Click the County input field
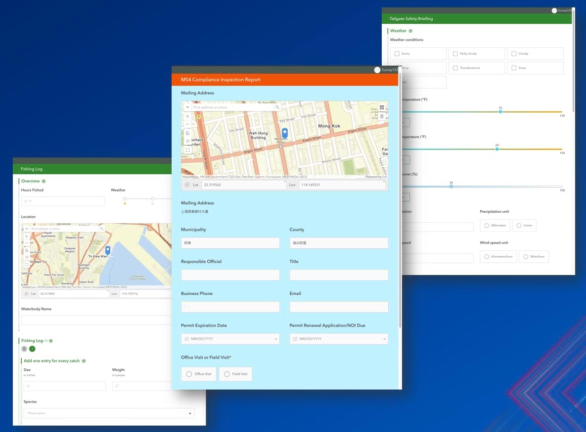Image resolution: width=586 pixels, height=432 pixels. coord(339,243)
